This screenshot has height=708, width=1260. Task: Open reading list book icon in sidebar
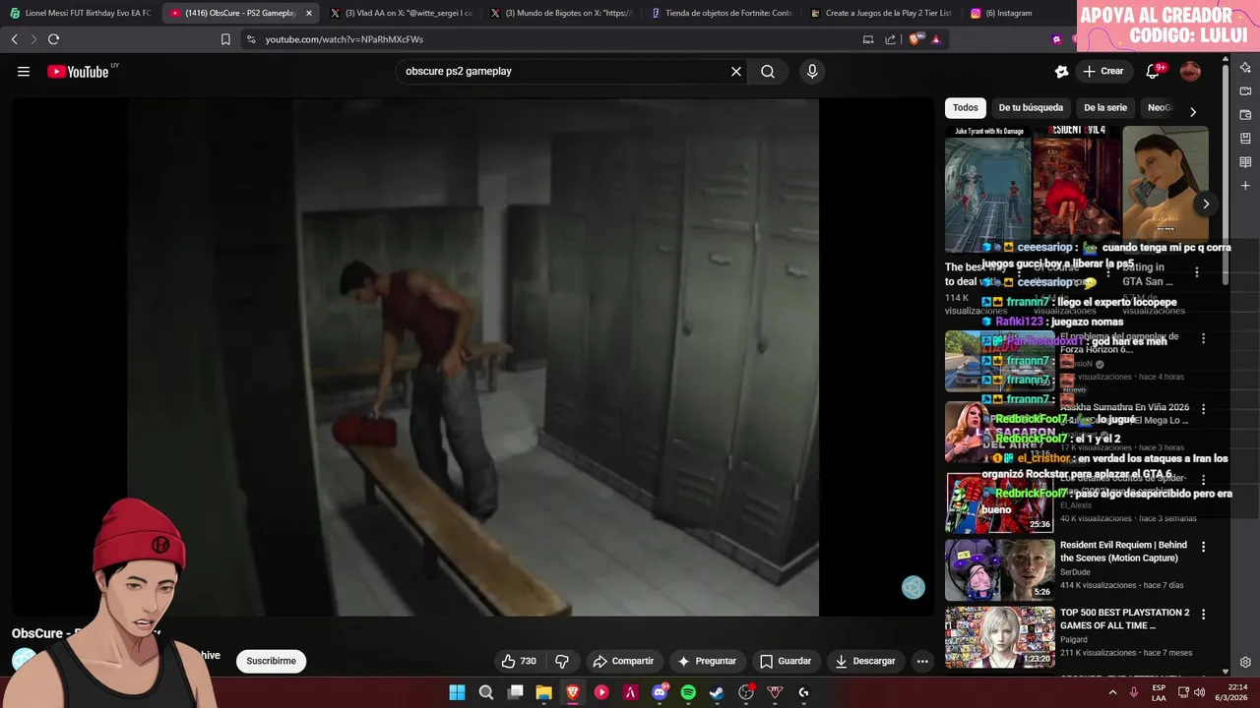[1245, 162]
